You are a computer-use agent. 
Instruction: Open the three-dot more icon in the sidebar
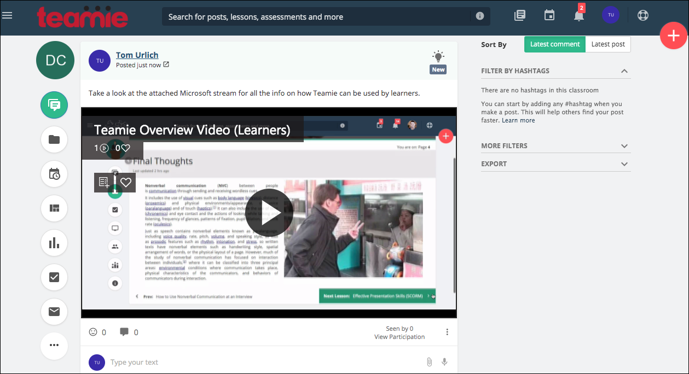pos(54,346)
